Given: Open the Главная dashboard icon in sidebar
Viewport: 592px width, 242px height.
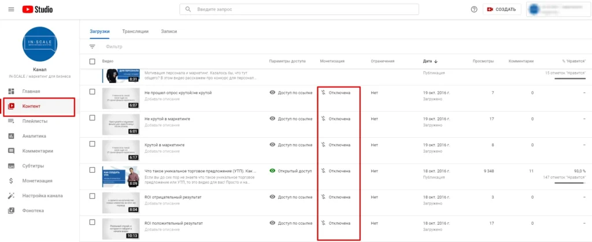Looking at the screenshot, I should click(x=11, y=91).
